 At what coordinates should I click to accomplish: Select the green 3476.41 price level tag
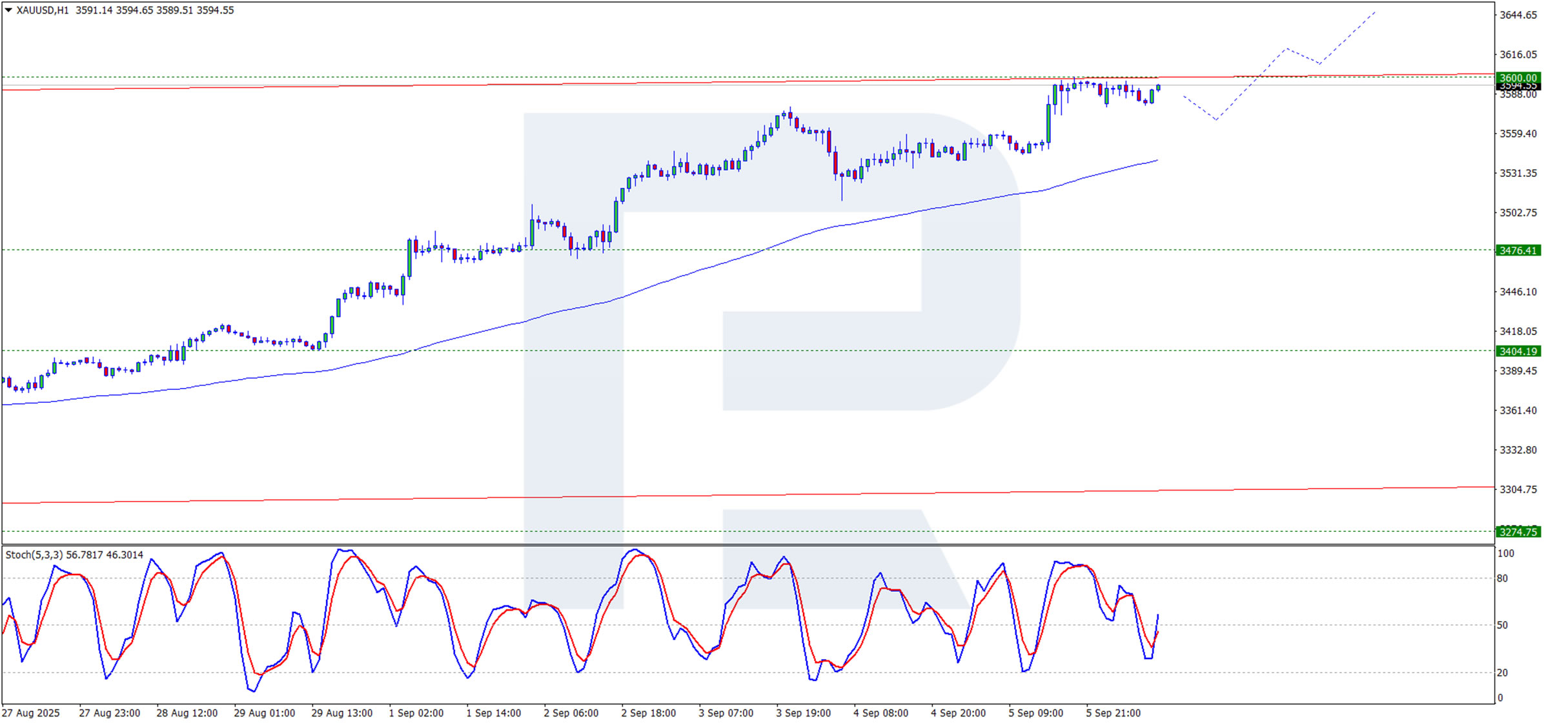point(1518,250)
